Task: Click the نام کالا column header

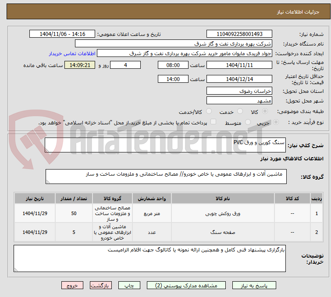Action: 223,198
